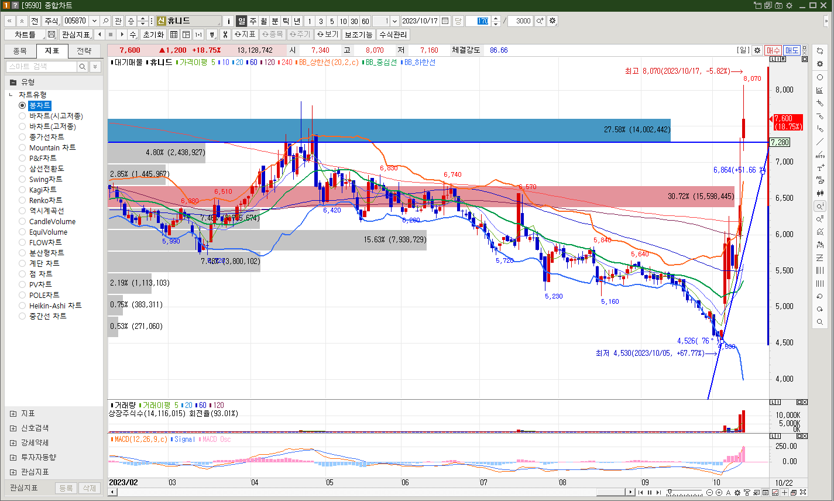Switch to the 전략 tab
The image size is (834, 501).
(84, 51)
